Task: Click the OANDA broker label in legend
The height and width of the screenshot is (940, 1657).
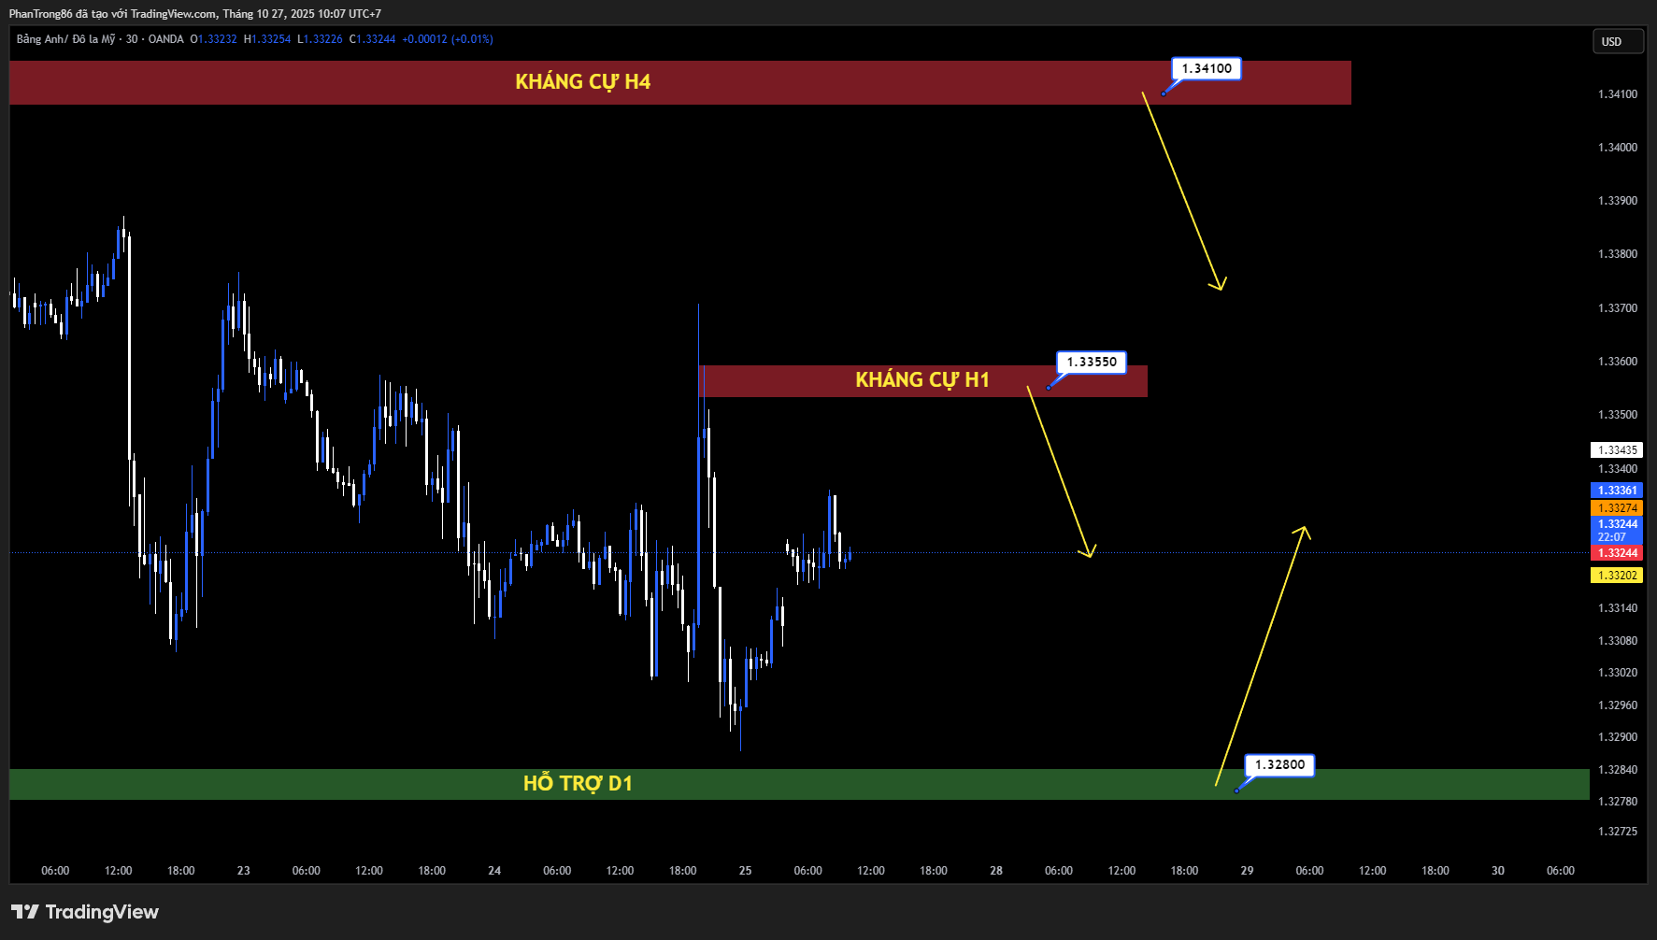Action: pos(166,39)
